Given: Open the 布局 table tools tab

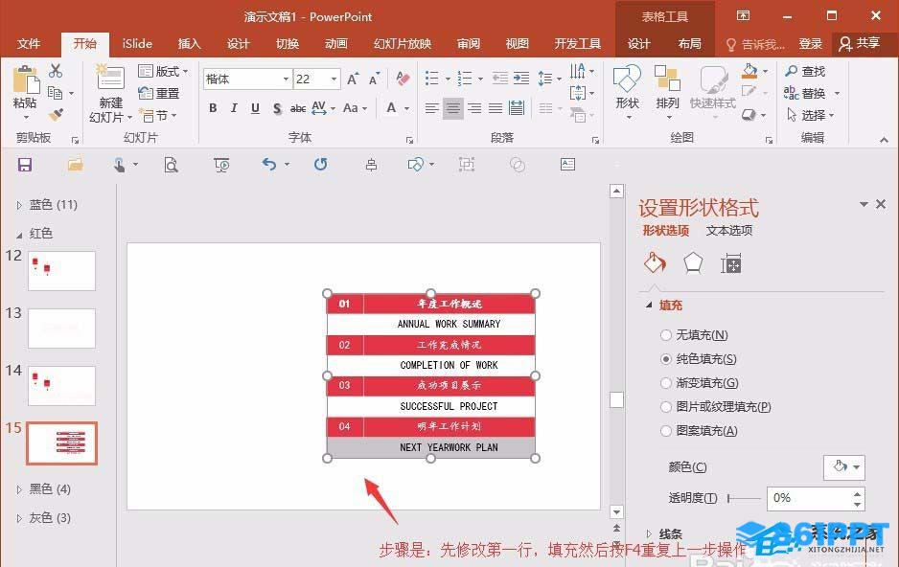Looking at the screenshot, I should click(x=689, y=43).
